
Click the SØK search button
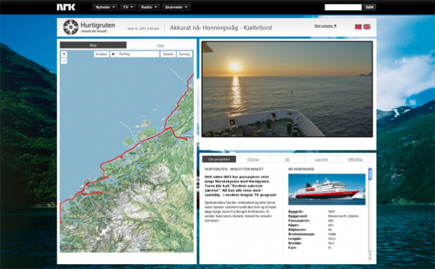pos(370,7)
